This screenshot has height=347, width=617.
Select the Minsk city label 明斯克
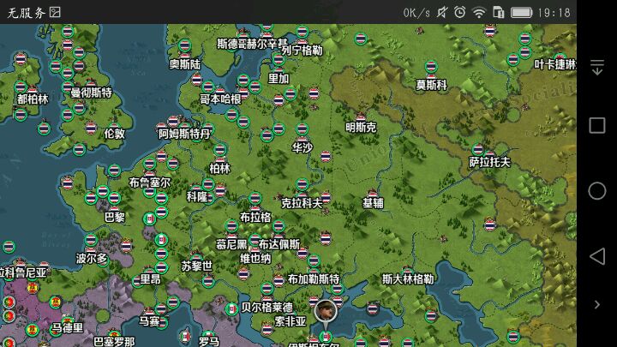click(360, 127)
